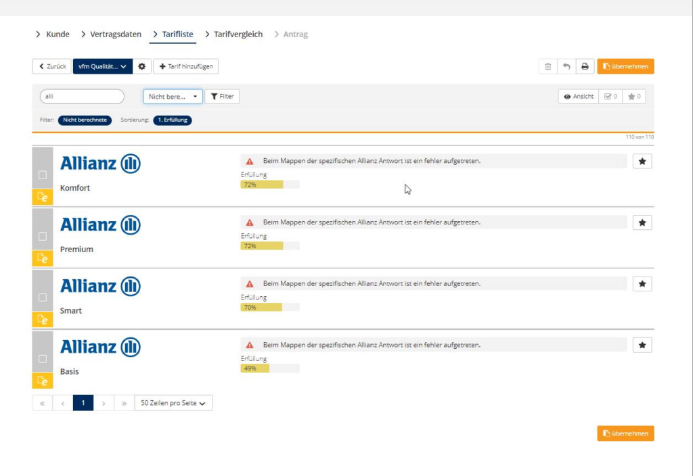Viewport: 693px width, 476px height.
Task: Open yellow document icon for Komfort tariff
Action: [43, 197]
